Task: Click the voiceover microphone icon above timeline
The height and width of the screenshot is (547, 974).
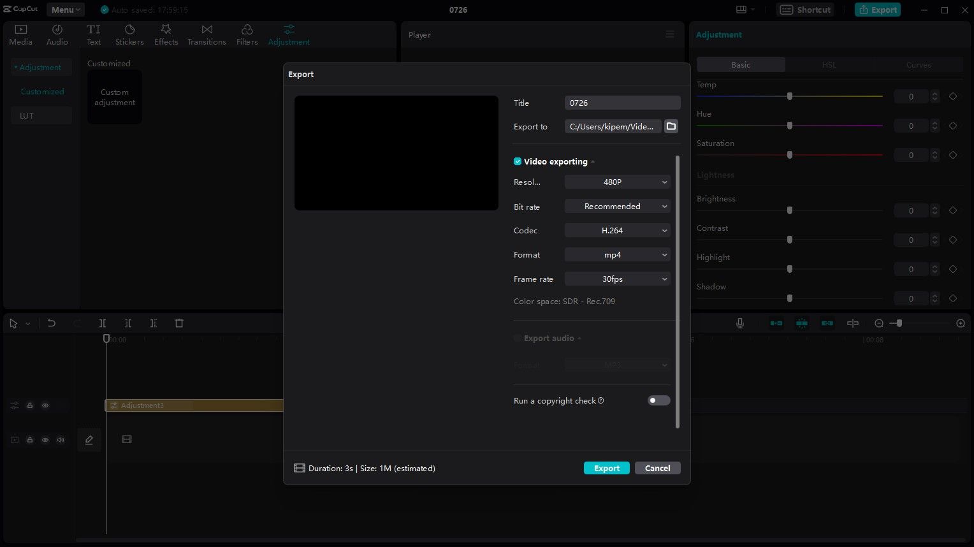Action: coord(739,323)
